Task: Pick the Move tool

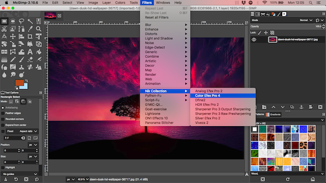Action: click(x=13, y=36)
